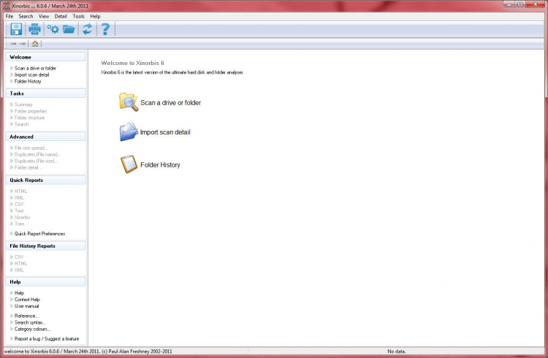
Task: Click the Save floppy disk toolbar icon
Action: pos(16,29)
